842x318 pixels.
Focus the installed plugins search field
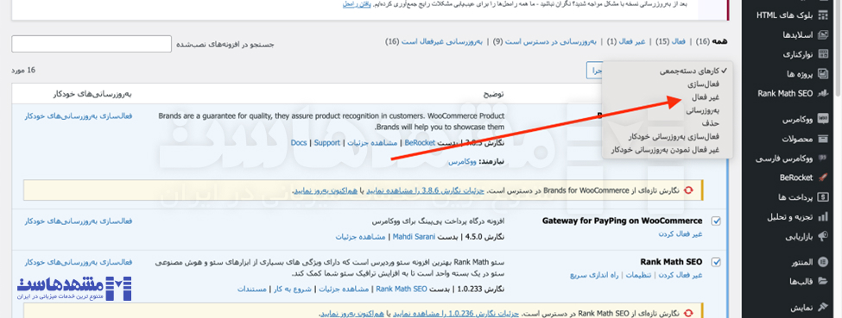[x=92, y=44]
